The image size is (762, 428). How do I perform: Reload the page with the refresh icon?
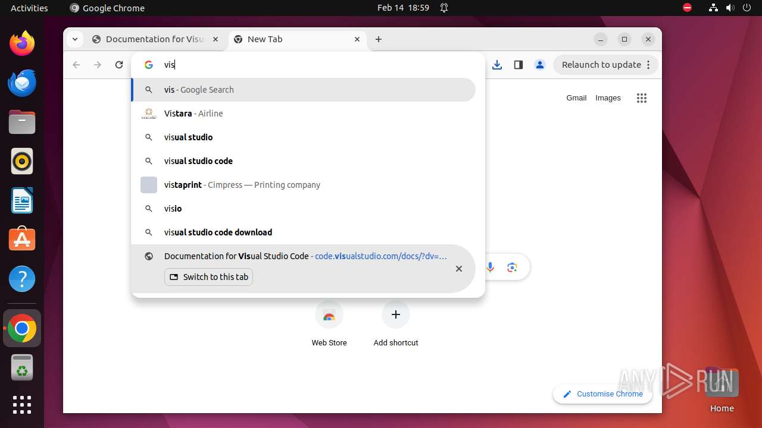[x=119, y=65]
